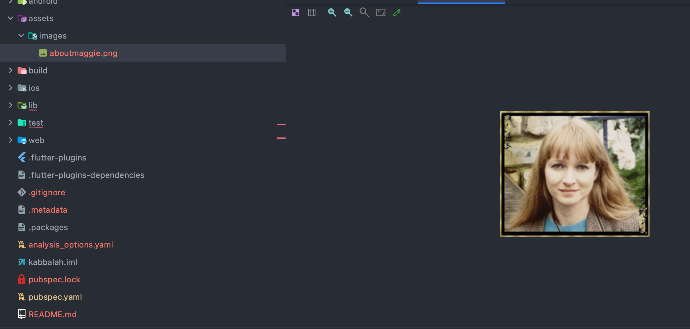Open the pubspec.yaml file

[x=55, y=297]
